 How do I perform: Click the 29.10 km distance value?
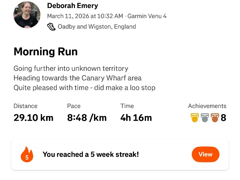point(33,118)
